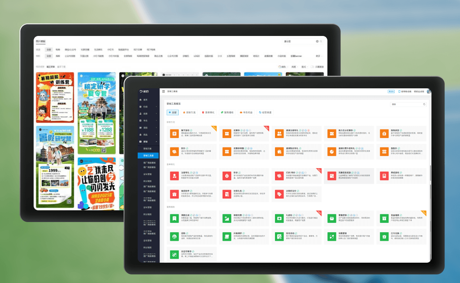Expand the 学员 sidebar section
The image size is (460, 283).
point(149,121)
